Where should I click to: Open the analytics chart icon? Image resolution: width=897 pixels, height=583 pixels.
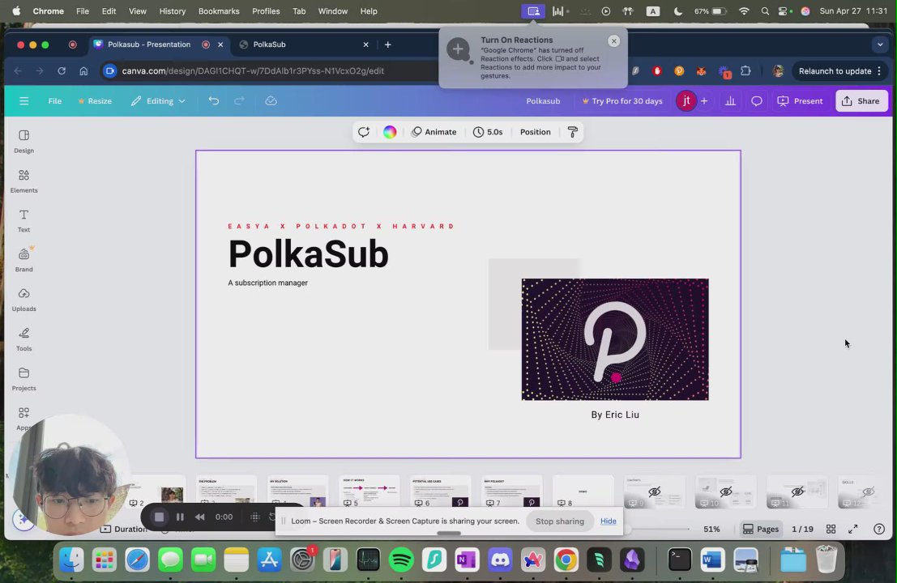tap(731, 101)
